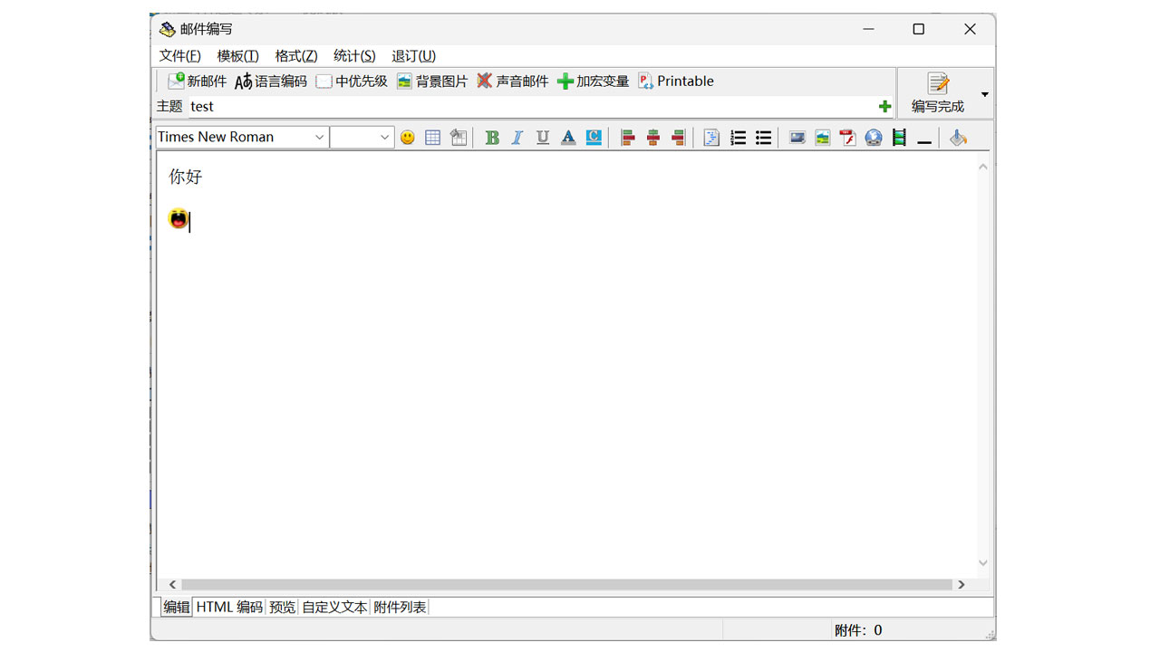The width and height of the screenshot is (1160, 652).
Task: Insert a smiley emoticon
Action: click(407, 137)
